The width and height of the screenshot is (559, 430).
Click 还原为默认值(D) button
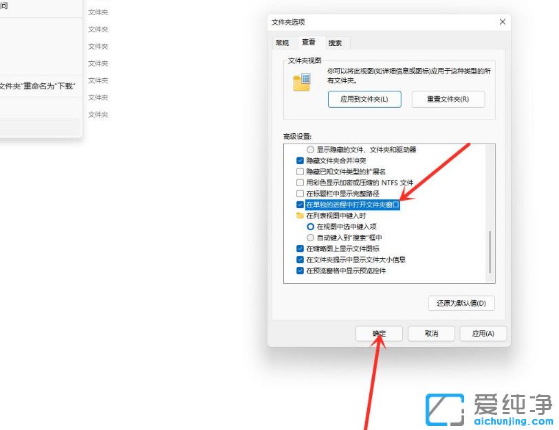[461, 303]
